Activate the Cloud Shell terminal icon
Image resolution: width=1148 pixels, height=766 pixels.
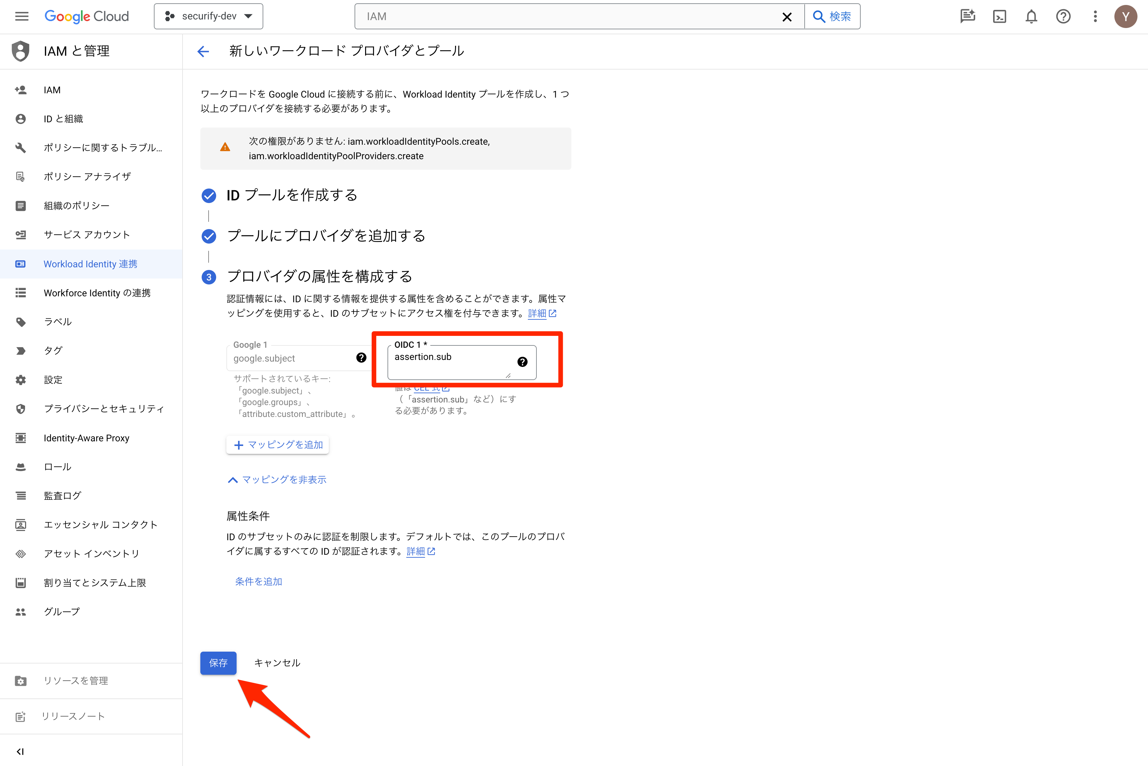click(x=999, y=16)
